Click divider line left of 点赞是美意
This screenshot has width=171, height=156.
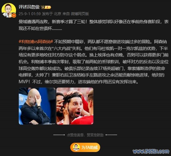pos(59,135)
